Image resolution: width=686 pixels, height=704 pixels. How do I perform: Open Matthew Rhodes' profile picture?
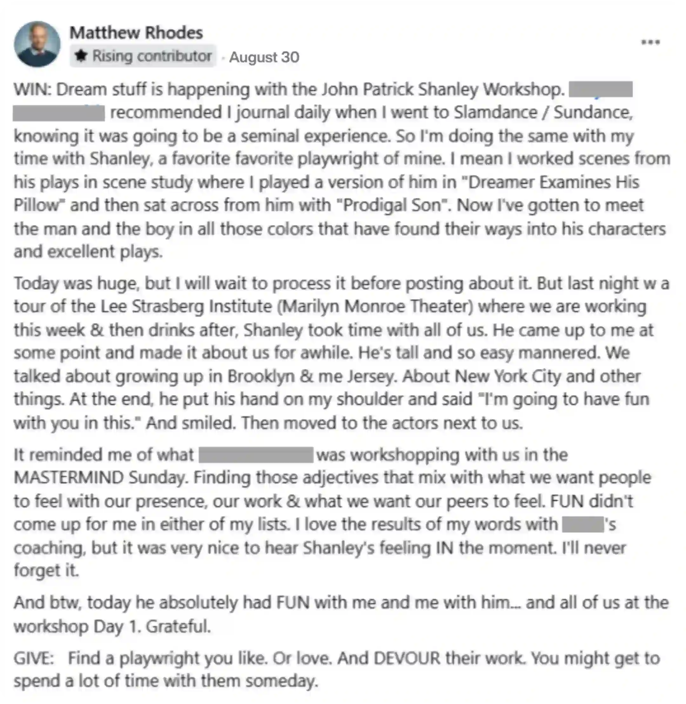pos(37,44)
